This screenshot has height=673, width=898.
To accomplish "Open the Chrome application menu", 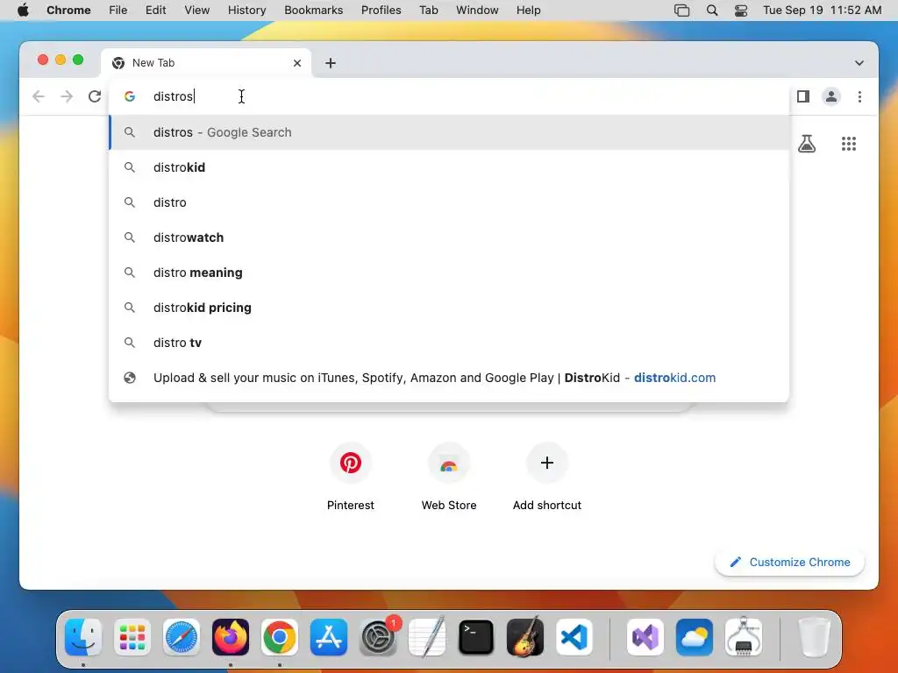I will click(x=68, y=11).
